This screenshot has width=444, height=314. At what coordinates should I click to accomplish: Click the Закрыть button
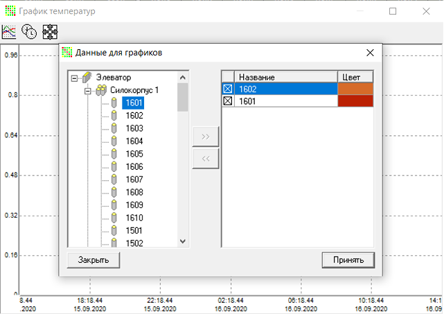coord(94,260)
